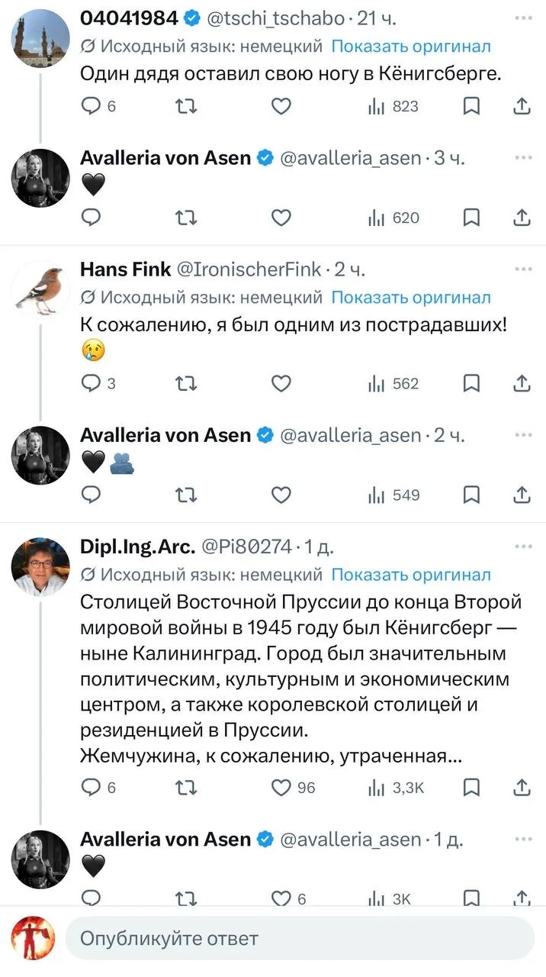Show original text of Hans Fink's tweet
Screen dimensions: 546x977
click(411, 297)
